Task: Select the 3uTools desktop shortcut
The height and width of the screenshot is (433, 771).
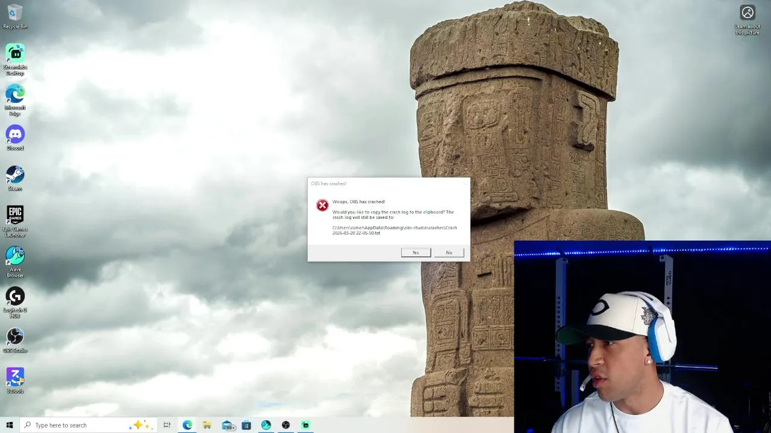Action: tap(15, 381)
